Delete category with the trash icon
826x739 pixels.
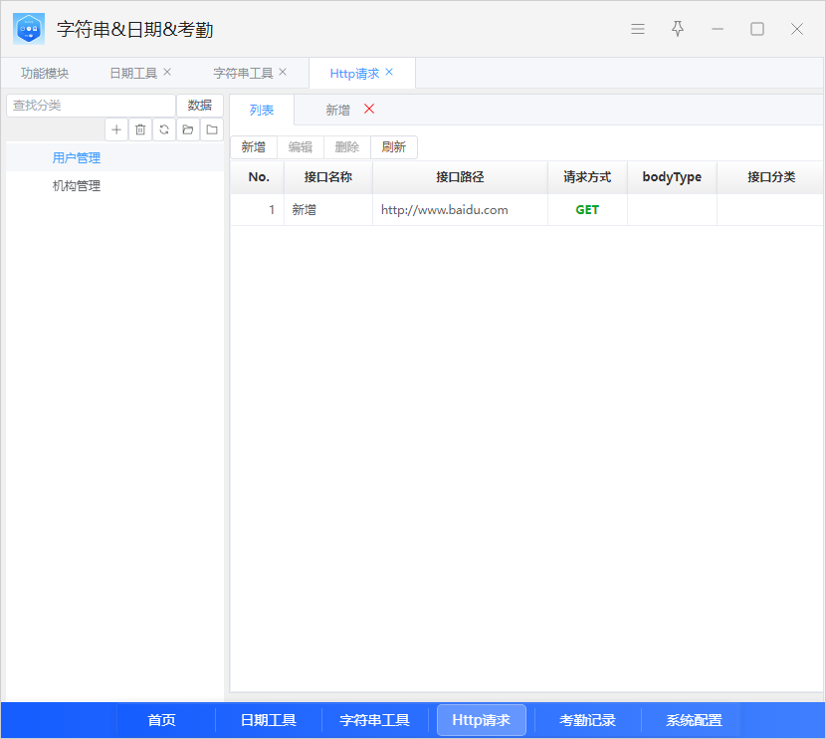point(140,129)
